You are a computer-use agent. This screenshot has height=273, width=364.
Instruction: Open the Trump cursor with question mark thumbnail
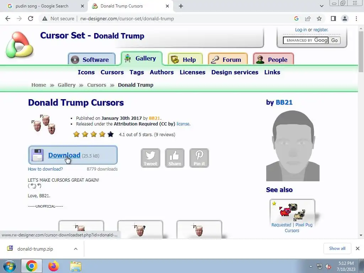click(x=140, y=230)
